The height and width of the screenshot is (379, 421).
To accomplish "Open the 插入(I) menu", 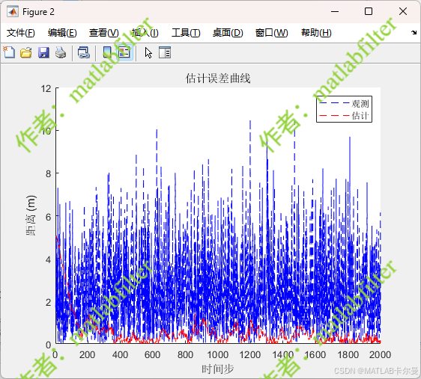I will pyautogui.click(x=145, y=33).
